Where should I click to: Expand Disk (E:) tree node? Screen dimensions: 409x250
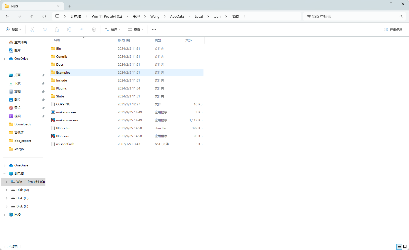point(7,198)
